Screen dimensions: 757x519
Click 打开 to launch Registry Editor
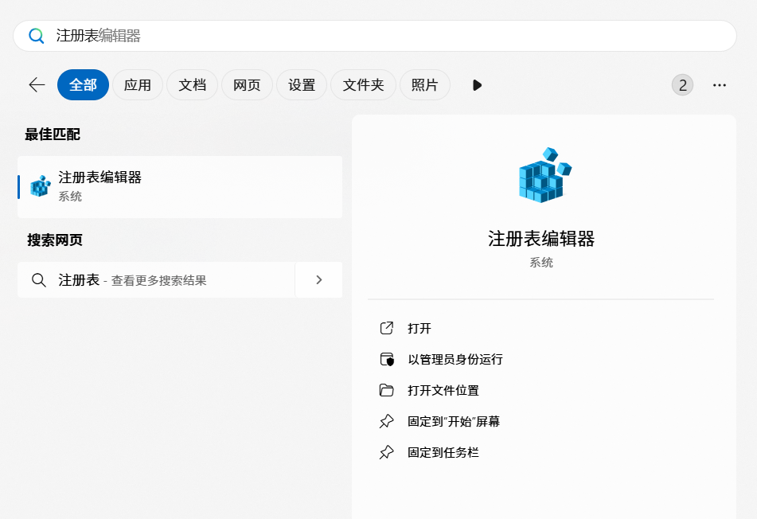pyautogui.click(x=419, y=328)
